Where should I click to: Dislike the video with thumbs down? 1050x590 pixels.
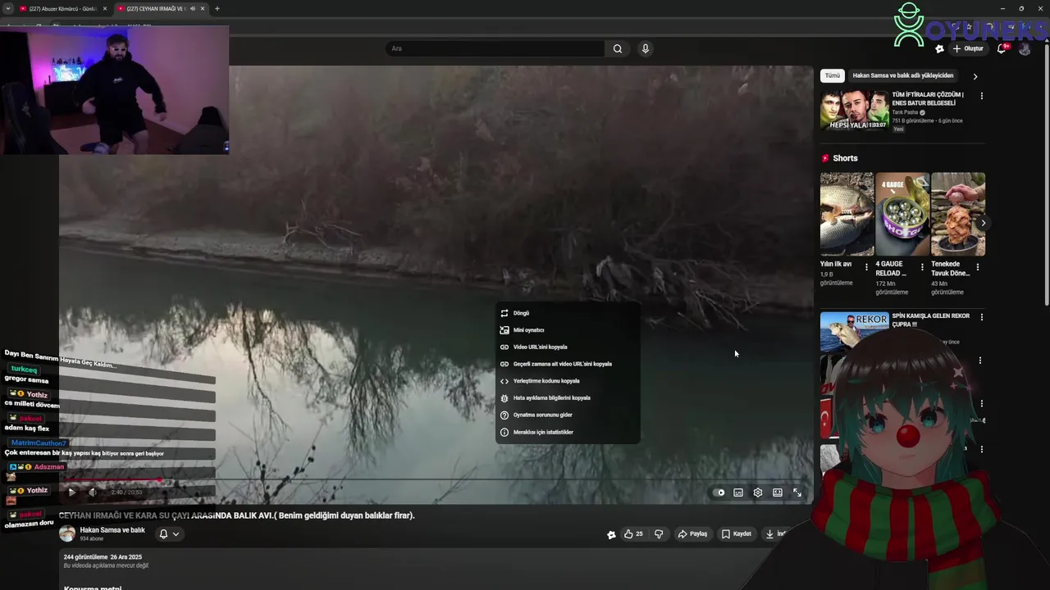(659, 534)
